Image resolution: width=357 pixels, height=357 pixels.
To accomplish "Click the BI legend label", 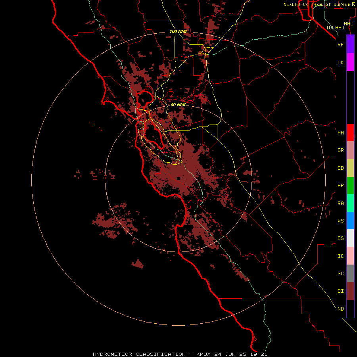I will click(x=341, y=291).
